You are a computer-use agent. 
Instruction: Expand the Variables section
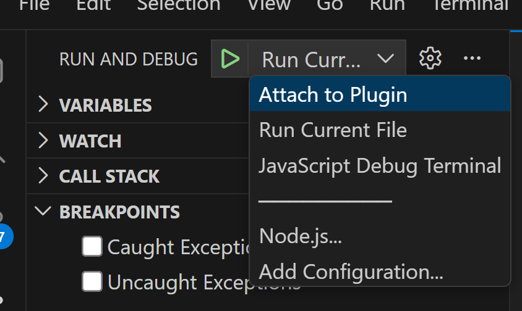coord(105,105)
